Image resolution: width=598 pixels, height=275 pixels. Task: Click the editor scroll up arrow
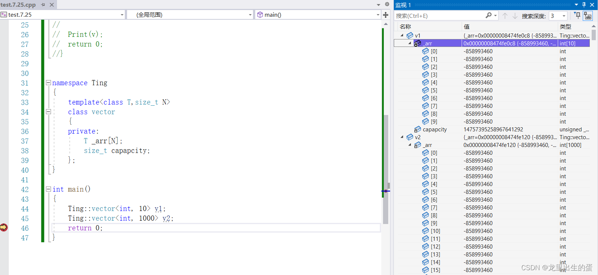(x=386, y=24)
